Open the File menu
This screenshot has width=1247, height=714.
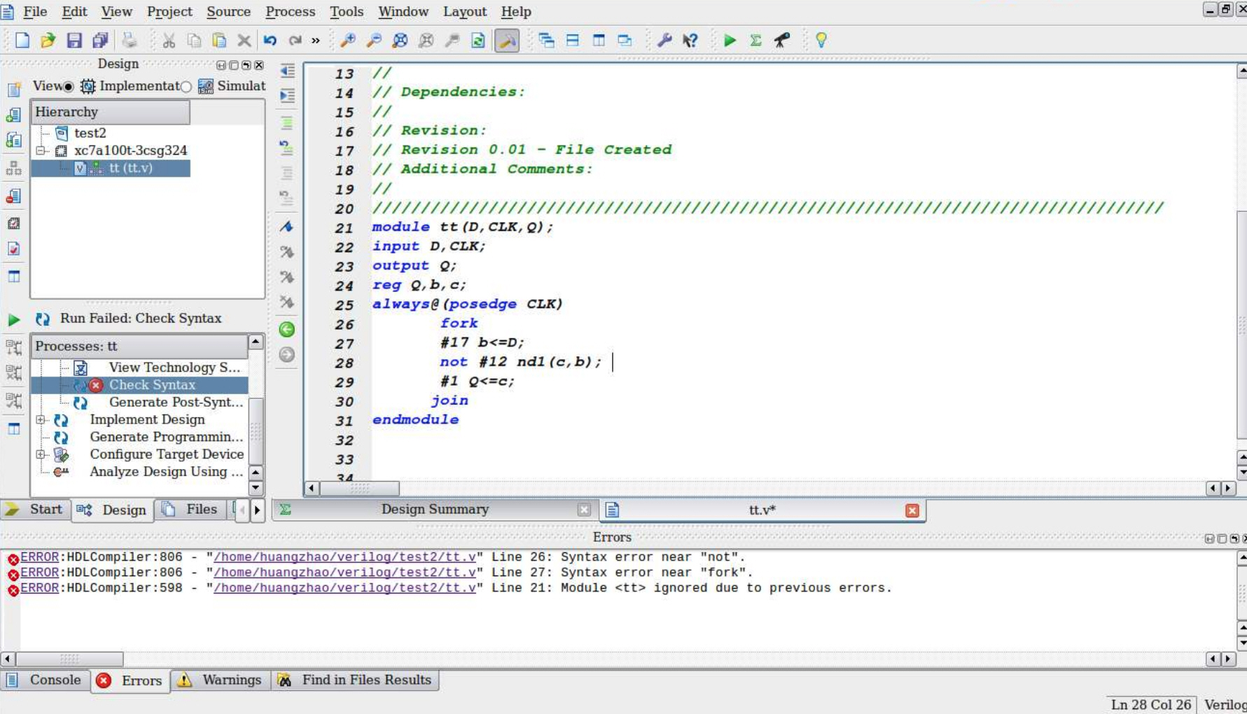point(35,12)
